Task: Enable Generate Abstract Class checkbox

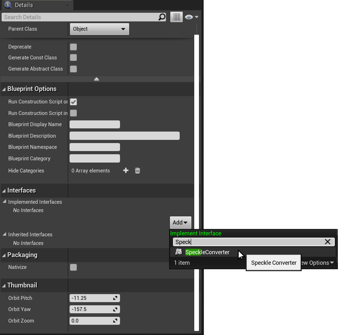Action: 73,69
